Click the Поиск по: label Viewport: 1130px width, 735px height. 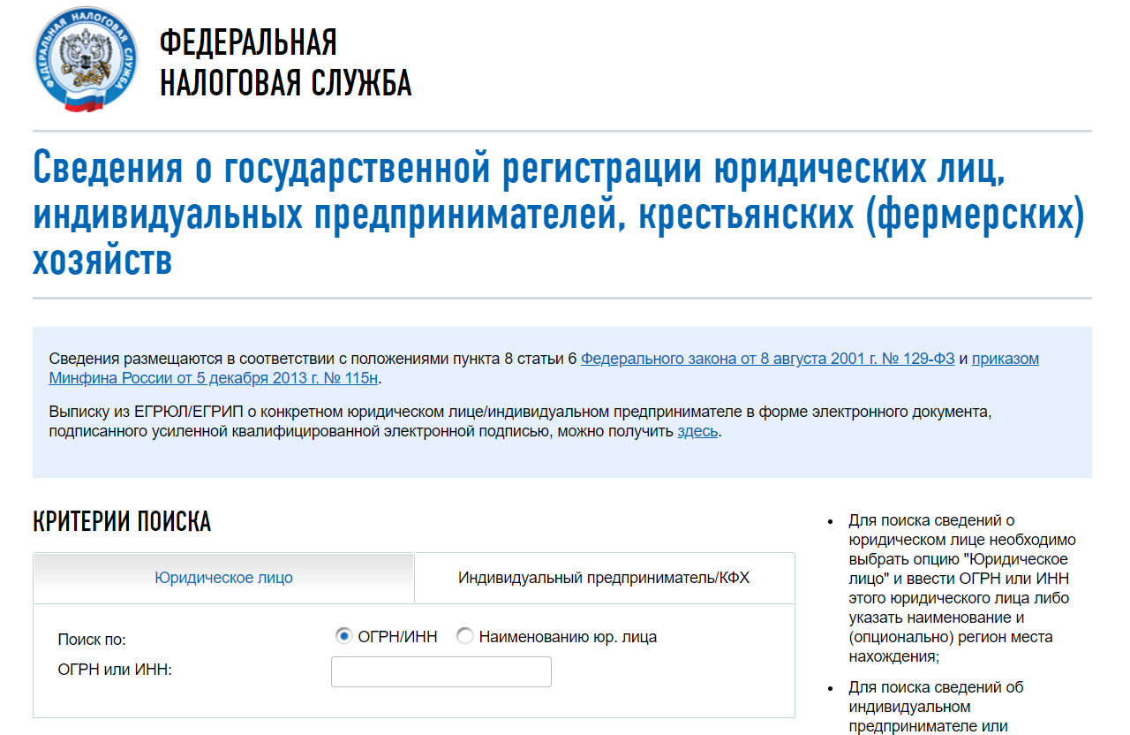click(92, 640)
